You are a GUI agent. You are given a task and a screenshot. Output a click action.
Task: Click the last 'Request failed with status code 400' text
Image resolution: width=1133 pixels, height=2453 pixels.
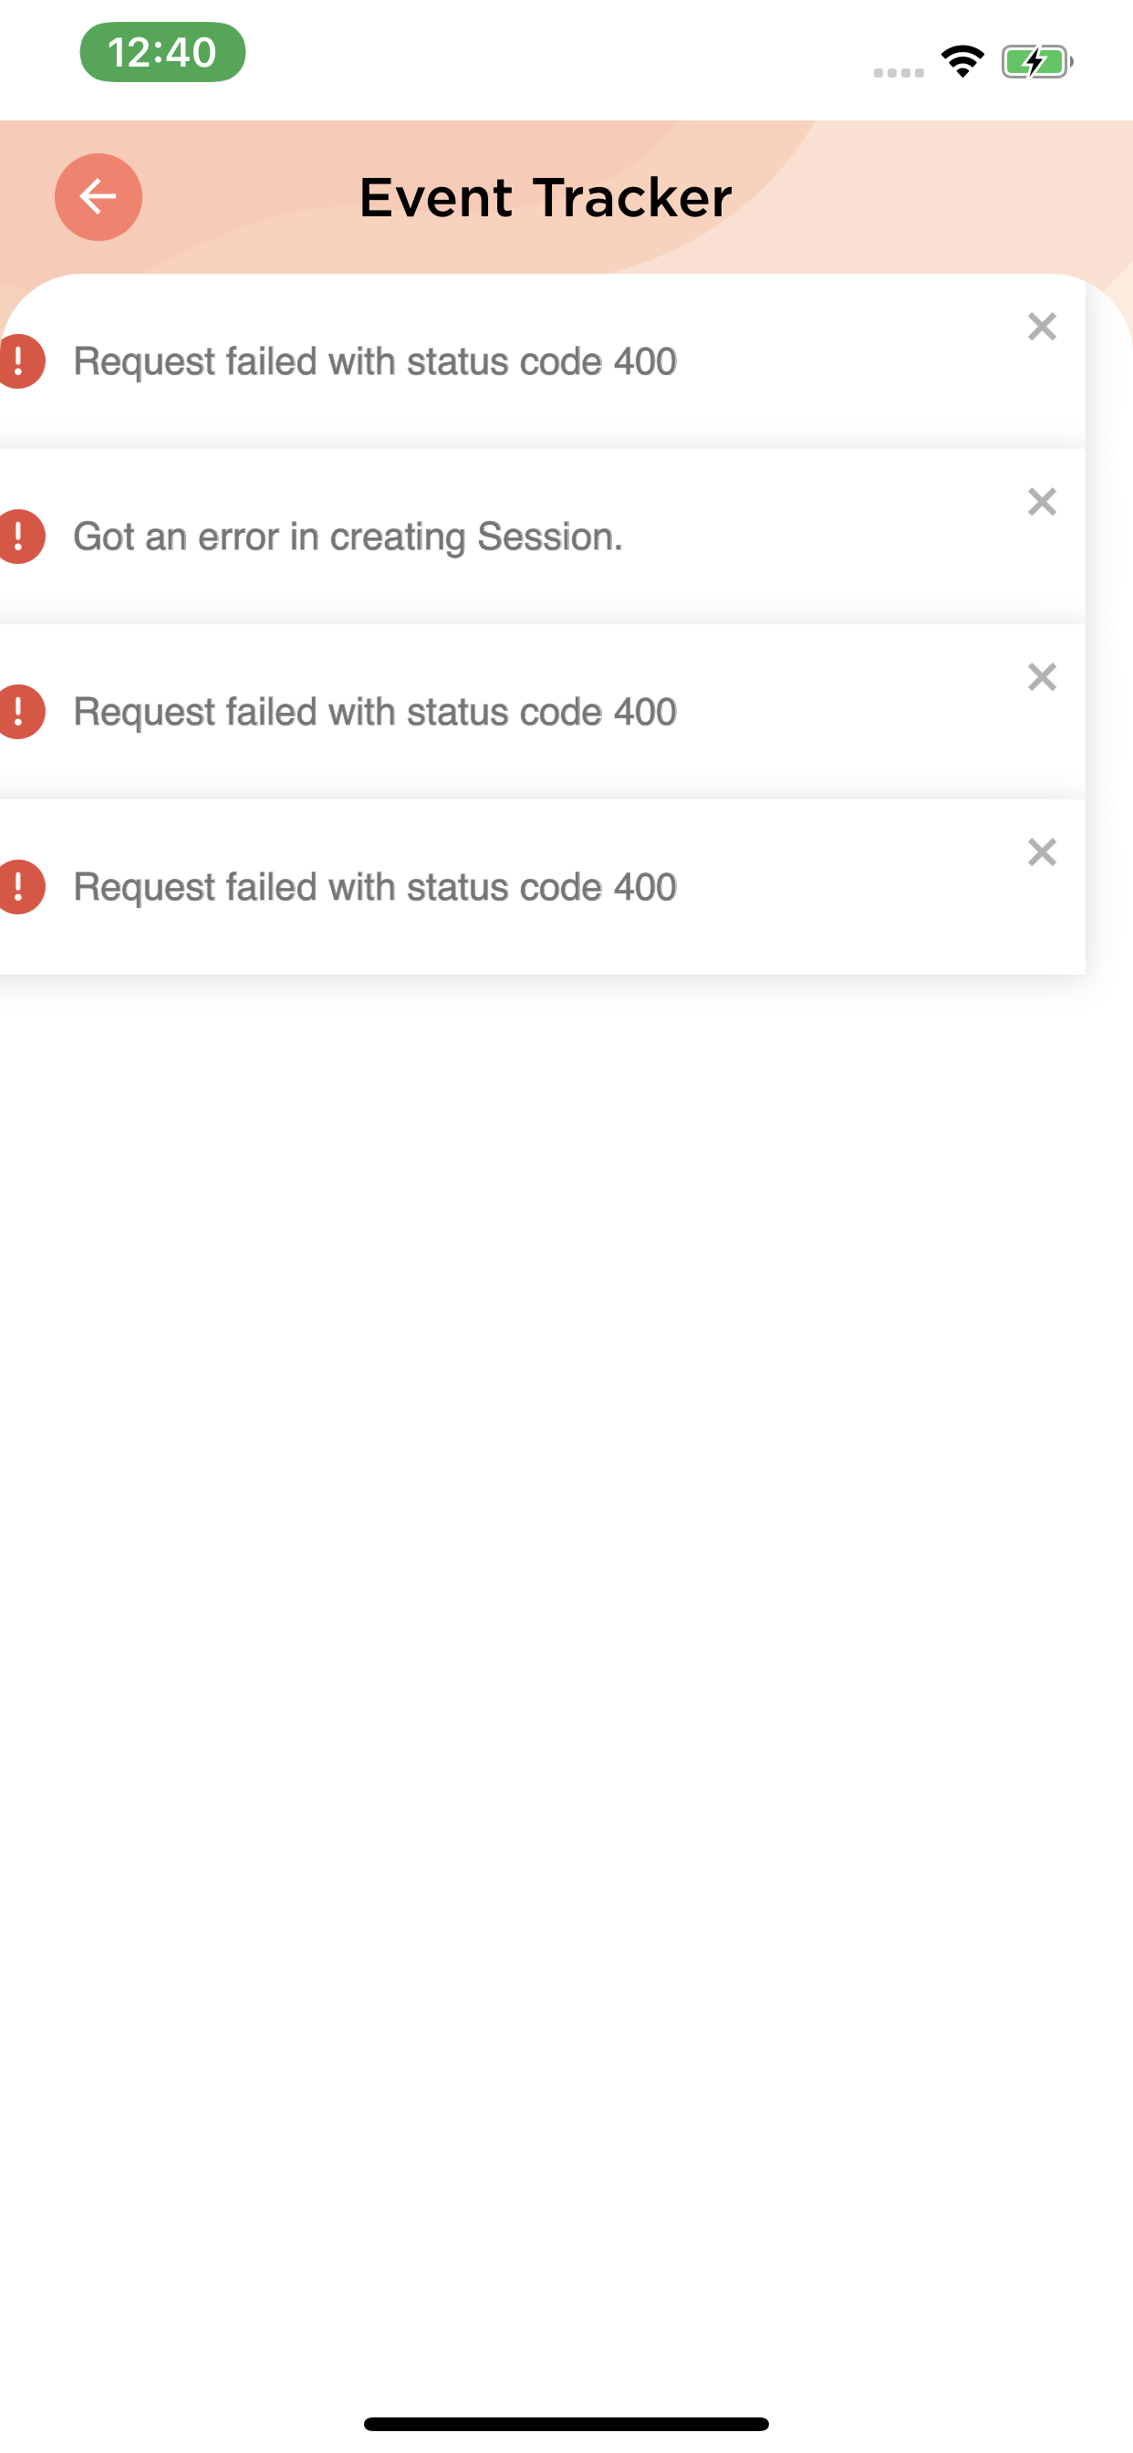pos(375,888)
